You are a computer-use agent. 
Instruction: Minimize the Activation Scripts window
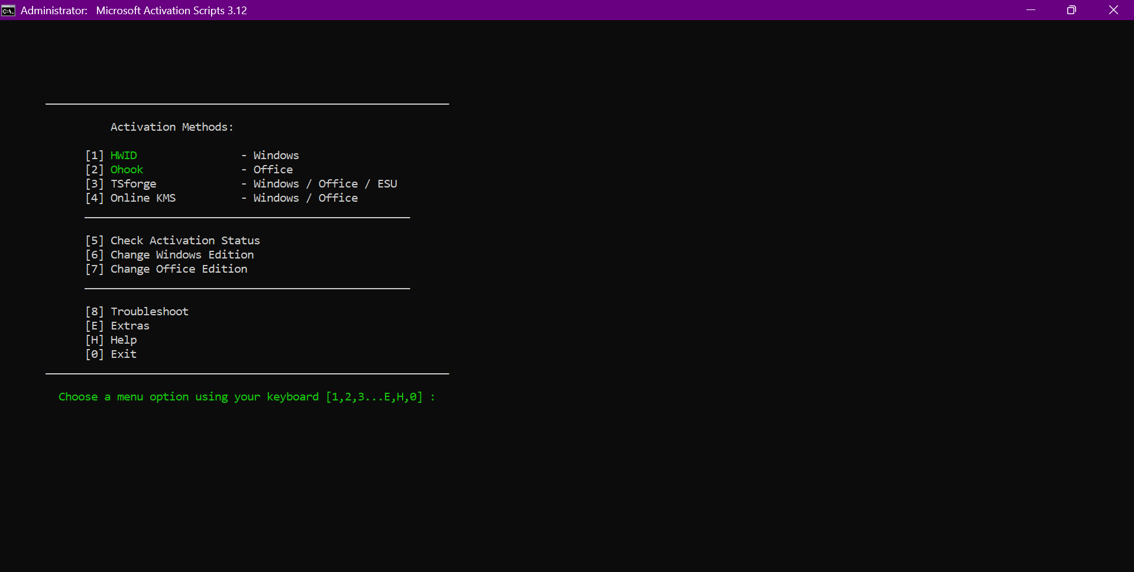point(1031,10)
